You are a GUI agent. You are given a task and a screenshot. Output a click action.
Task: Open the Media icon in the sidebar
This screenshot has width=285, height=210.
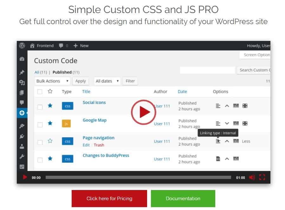tap(22, 83)
